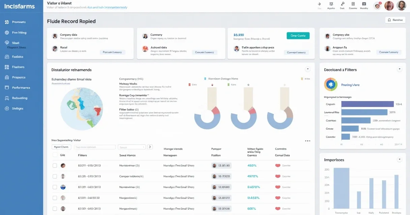Open the Select combo box above table
Image resolution: width=410 pixels, height=215 pixels.
(132, 147)
